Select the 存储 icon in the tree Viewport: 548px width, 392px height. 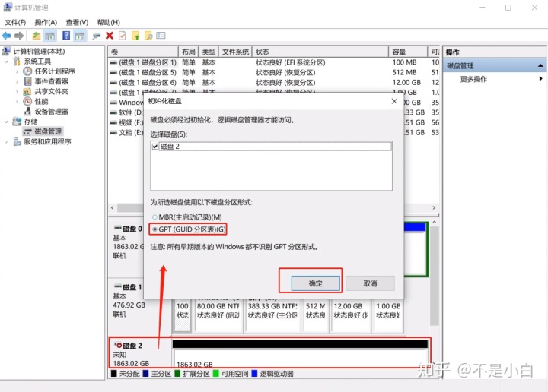pos(17,122)
